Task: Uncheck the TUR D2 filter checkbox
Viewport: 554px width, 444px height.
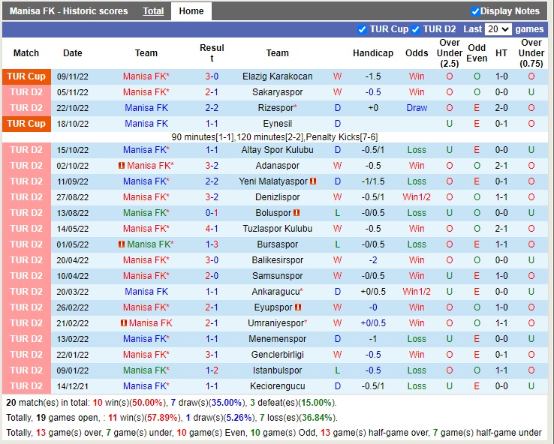Action: (x=416, y=29)
